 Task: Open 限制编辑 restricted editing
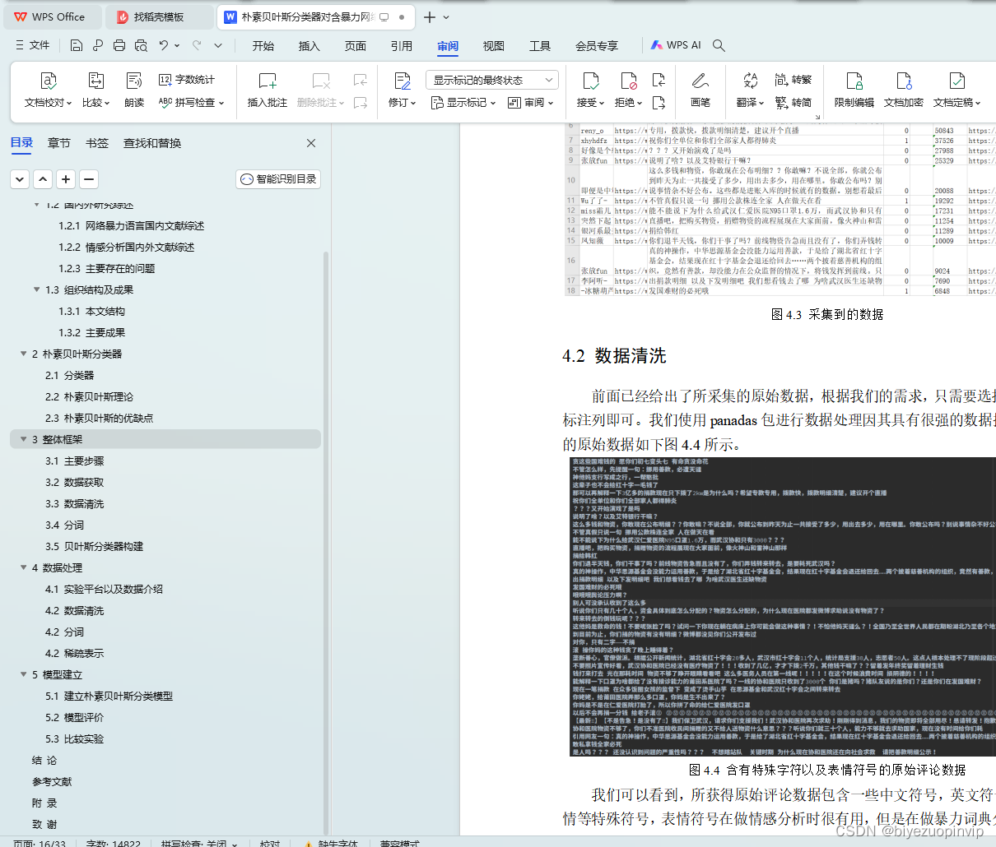[854, 90]
